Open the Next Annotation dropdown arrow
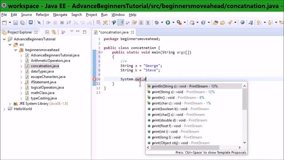Screen dimensions: 284x160 [x=264, y=23]
